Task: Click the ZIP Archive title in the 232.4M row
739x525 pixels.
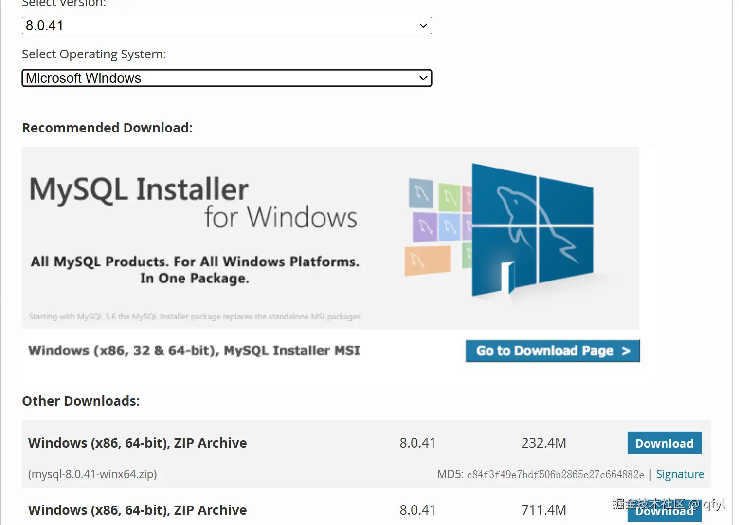Action: pos(137,443)
